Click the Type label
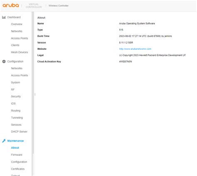The image size is (197, 176). point(40,30)
